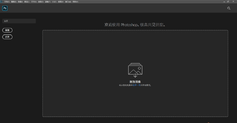
Task: Click the 选择一项 link under 拖放图像
Action: coord(137,85)
